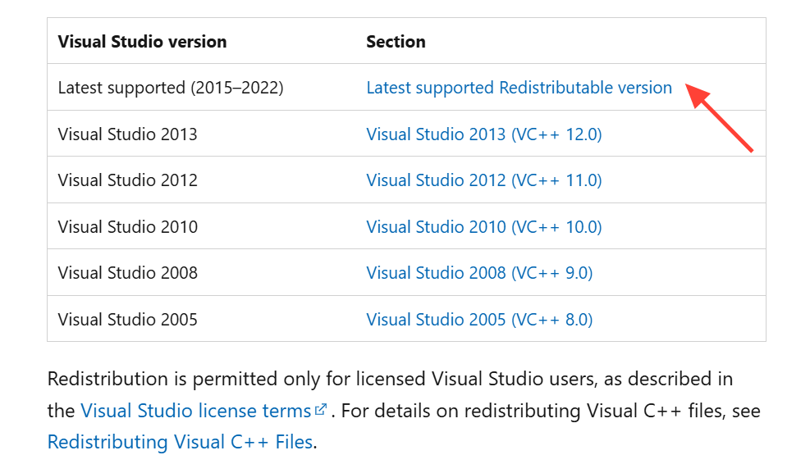Click the plain "Visual Studio 2010" version cell
810x455 pixels.
pos(127,226)
